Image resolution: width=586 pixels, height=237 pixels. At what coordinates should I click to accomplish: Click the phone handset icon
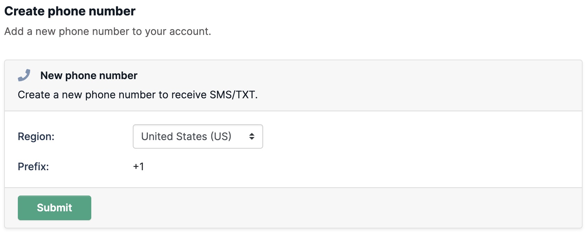pyautogui.click(x=24, y=75)
